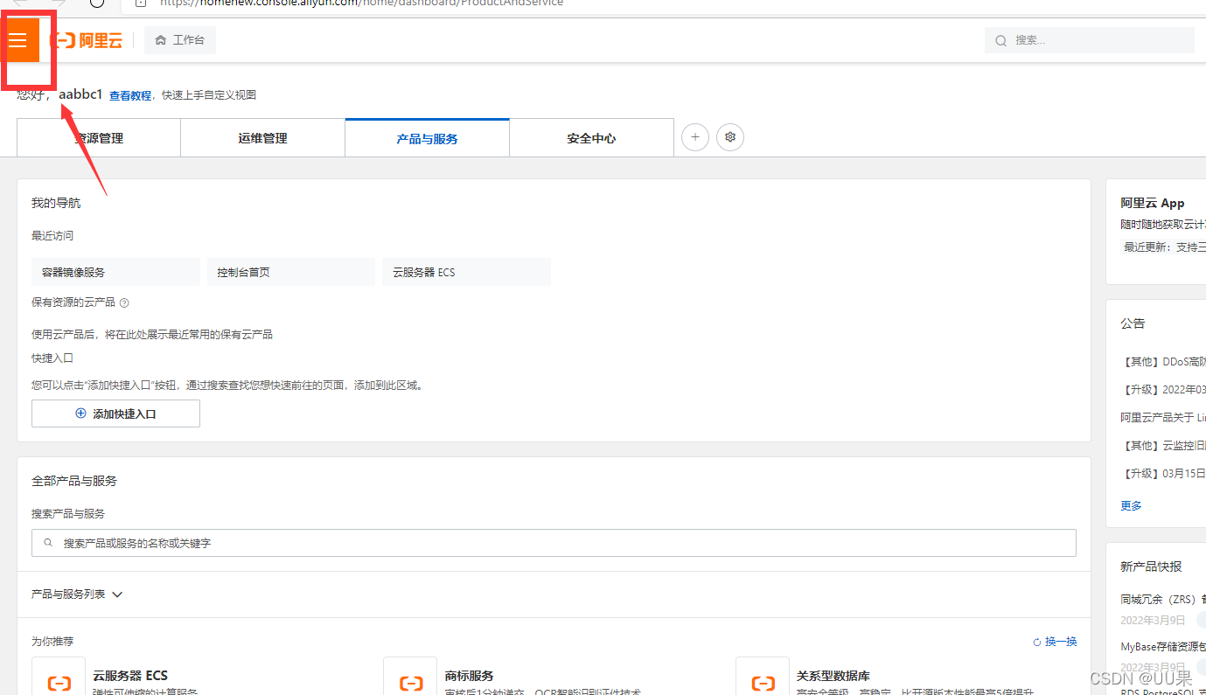Add a new view with the plus icon

pos(695,137)
